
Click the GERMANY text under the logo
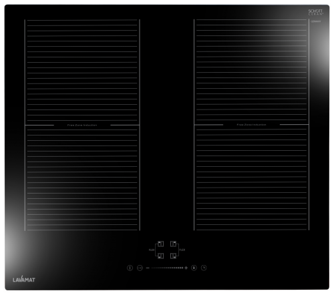tap(316, 21)
